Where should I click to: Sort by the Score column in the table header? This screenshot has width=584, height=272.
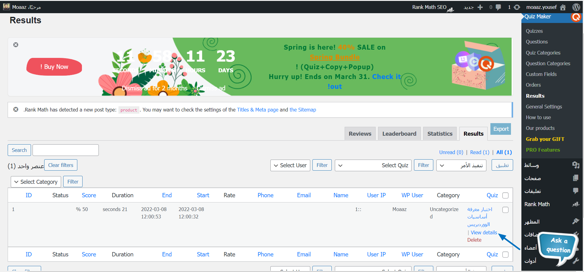click(89, 195)
